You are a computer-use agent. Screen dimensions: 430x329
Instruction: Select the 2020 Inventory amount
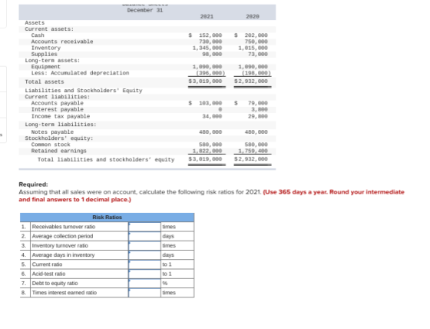pos(253,48)
